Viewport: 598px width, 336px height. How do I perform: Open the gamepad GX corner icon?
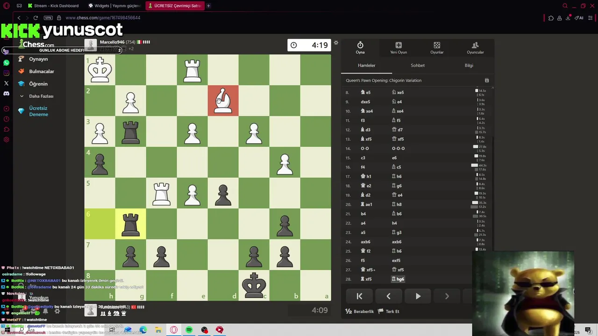click(x=19, y=6)
